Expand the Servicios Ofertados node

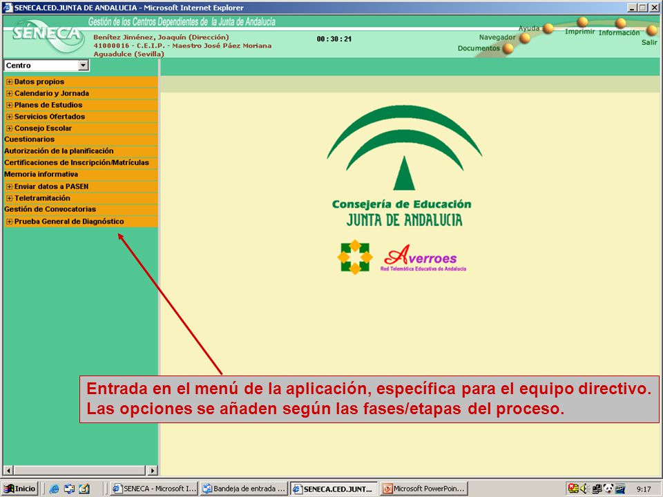tap(9, 117)
